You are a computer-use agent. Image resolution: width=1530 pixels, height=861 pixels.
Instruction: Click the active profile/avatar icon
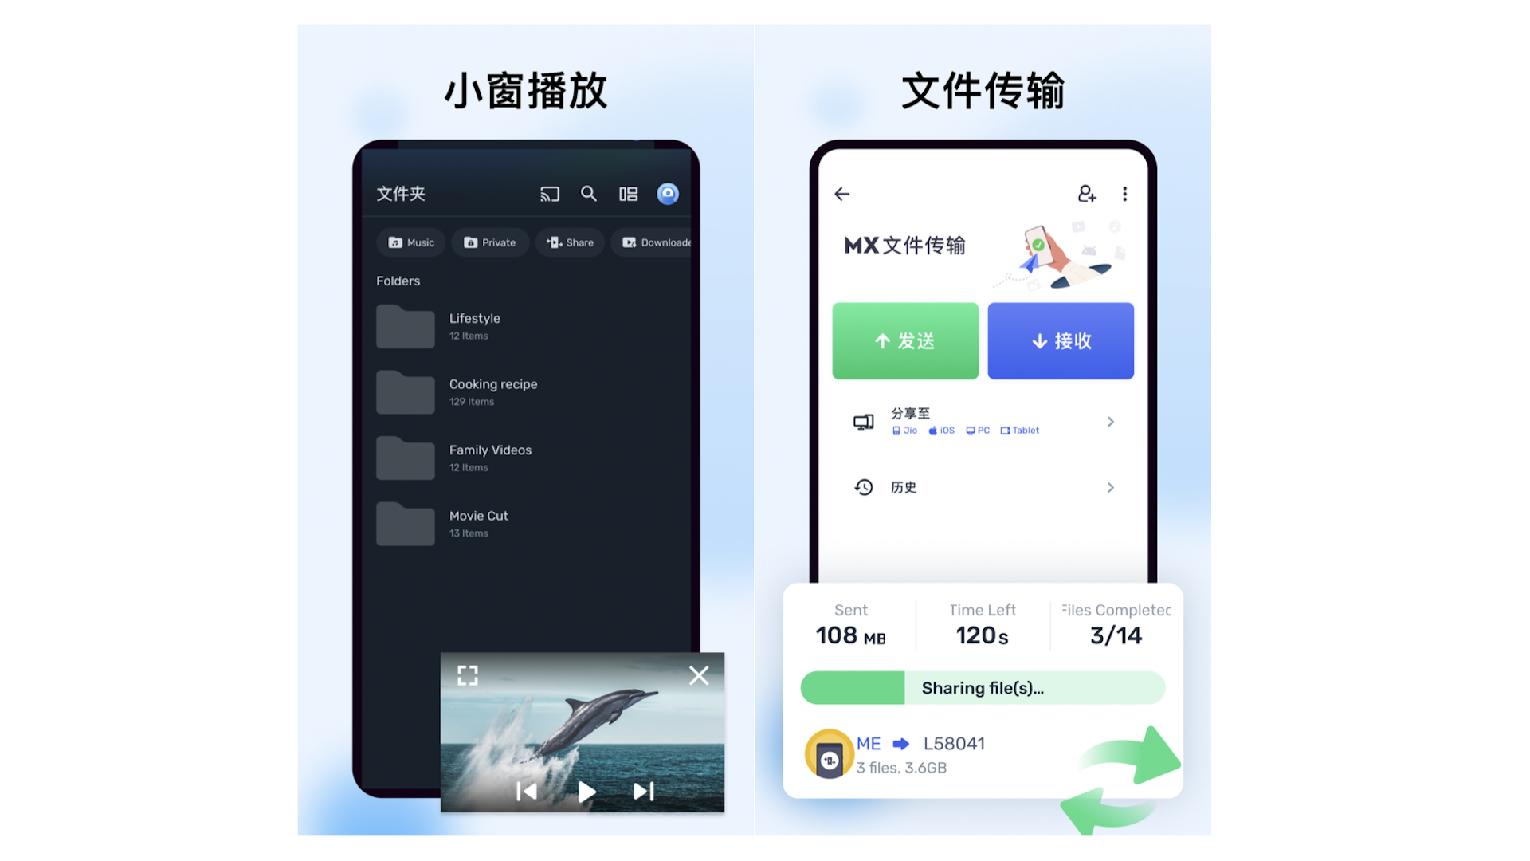point(669,194)
